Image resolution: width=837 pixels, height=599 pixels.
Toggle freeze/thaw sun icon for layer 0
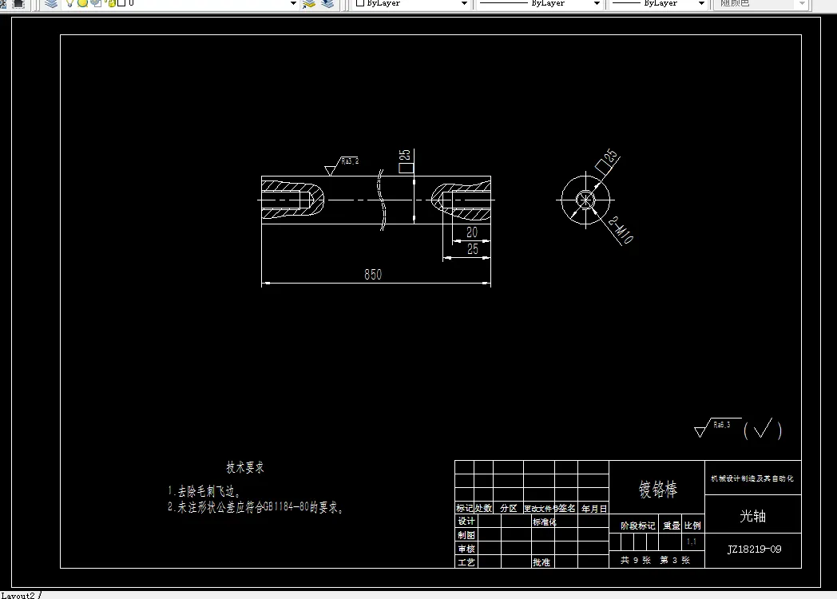pyautogui.click(x=83, y=3)
